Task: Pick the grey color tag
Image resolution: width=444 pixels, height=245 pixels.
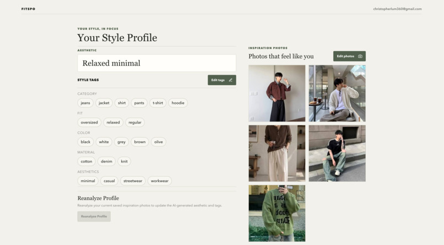Action: (x=122, y=142)
